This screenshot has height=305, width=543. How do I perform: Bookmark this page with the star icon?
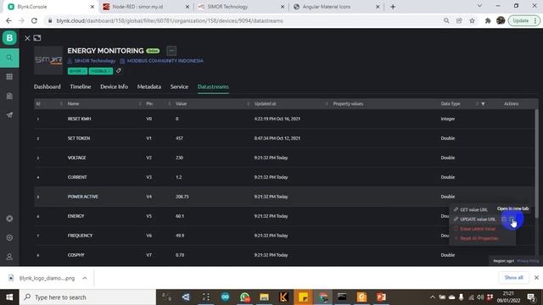tap(472, 20)
